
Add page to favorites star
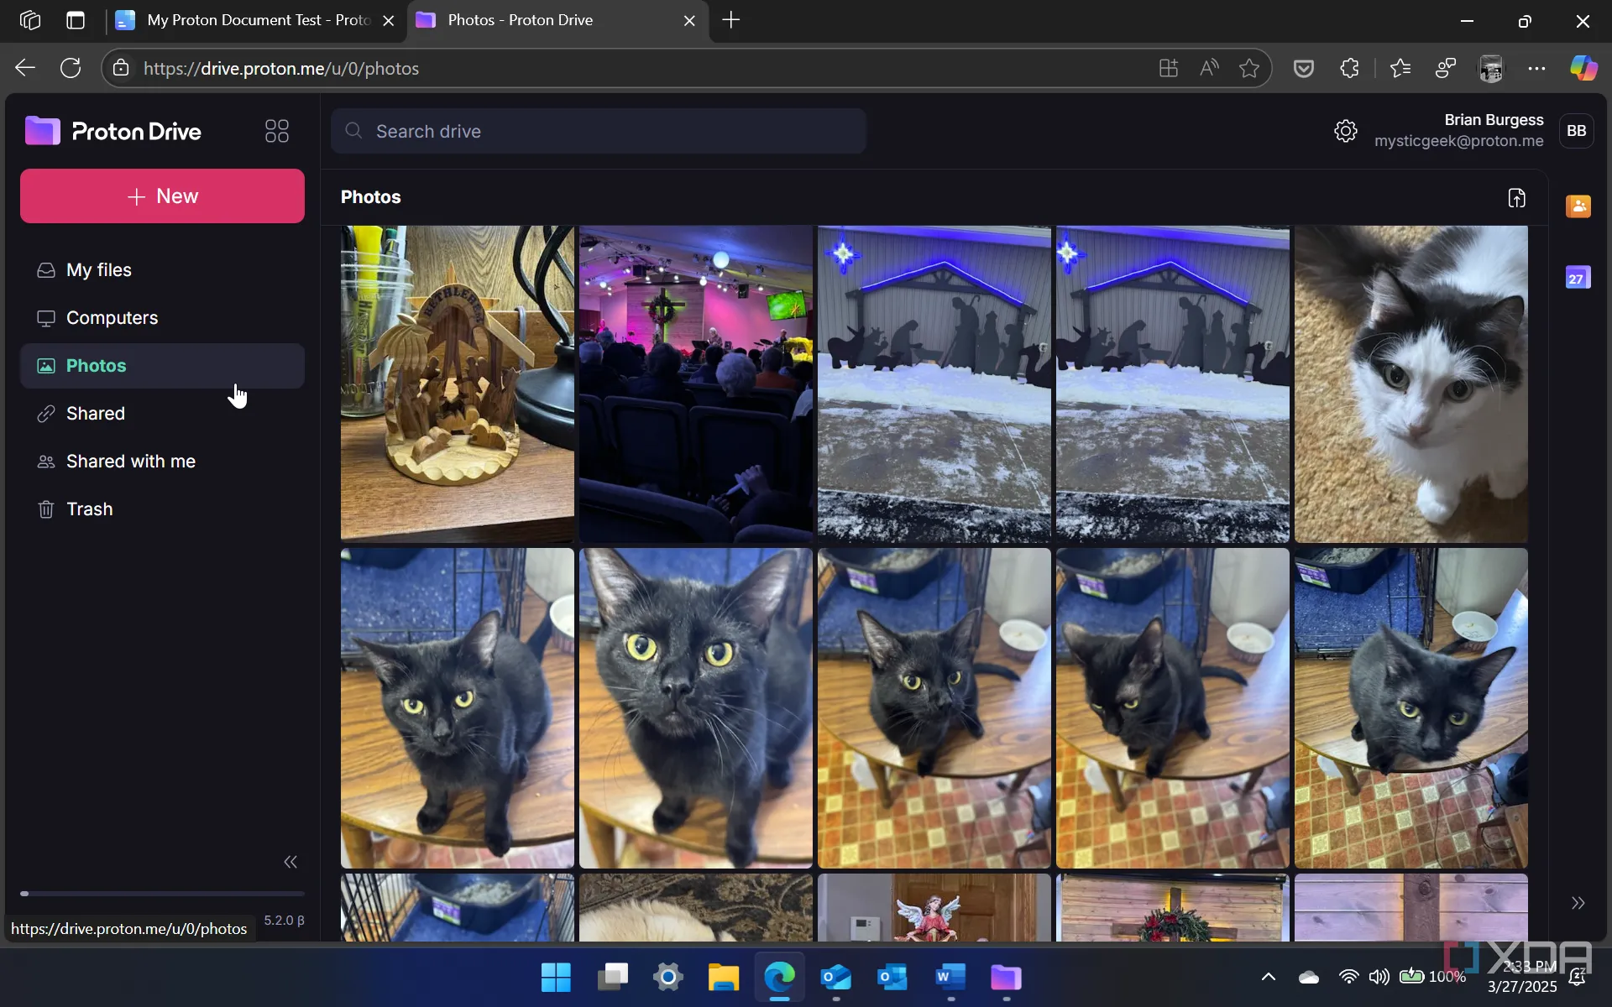tap(1249, 68)
